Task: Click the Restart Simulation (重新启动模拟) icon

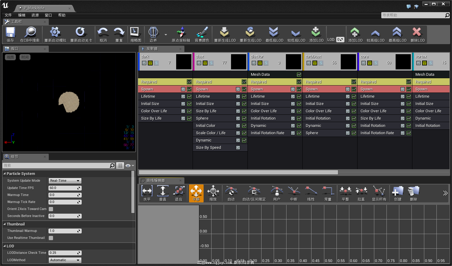Action: [x=55, y=32]
